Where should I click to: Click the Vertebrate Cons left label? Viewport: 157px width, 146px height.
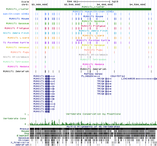coord(14,118)
